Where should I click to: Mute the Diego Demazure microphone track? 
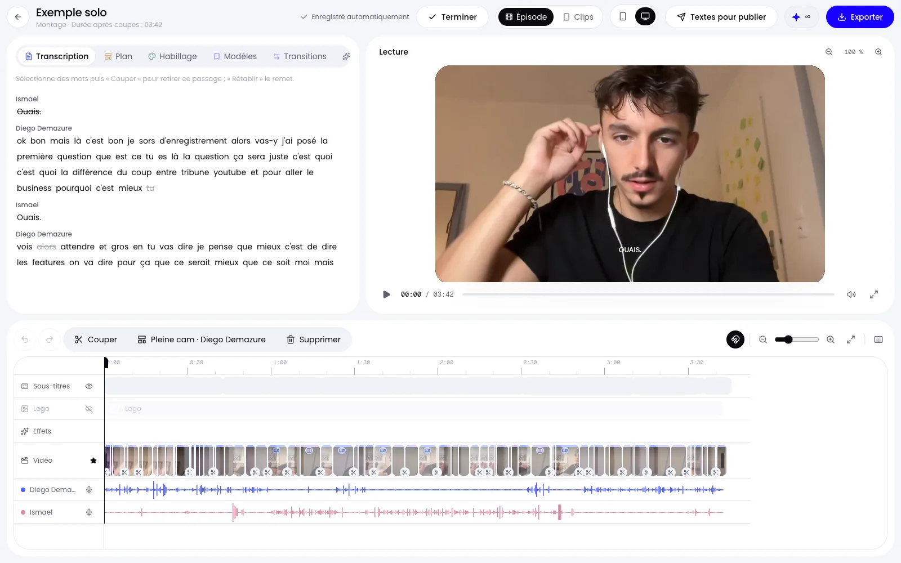[89, 490]
